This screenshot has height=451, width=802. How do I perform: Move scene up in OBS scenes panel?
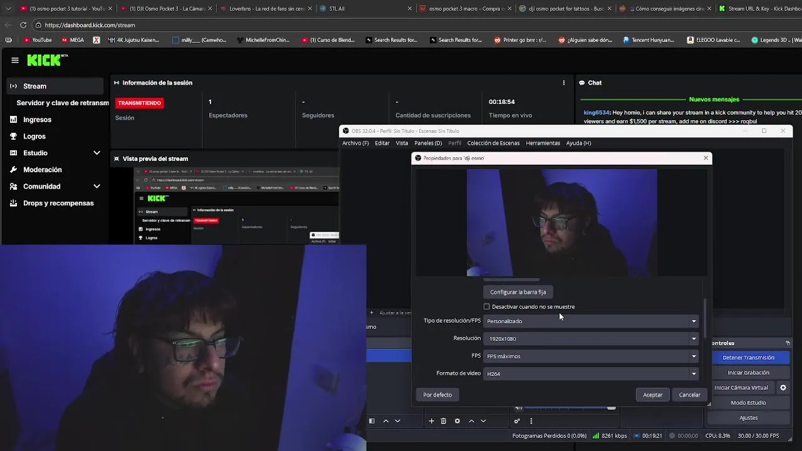point(386,421)
